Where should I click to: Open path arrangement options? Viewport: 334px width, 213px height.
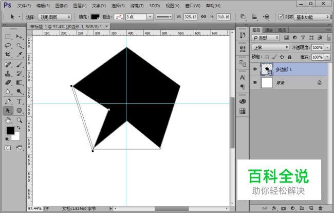266,17
